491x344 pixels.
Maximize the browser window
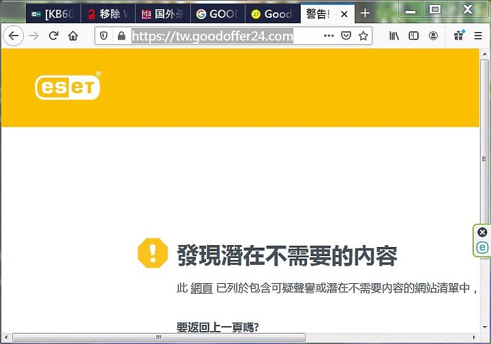[x=435, y=10]
